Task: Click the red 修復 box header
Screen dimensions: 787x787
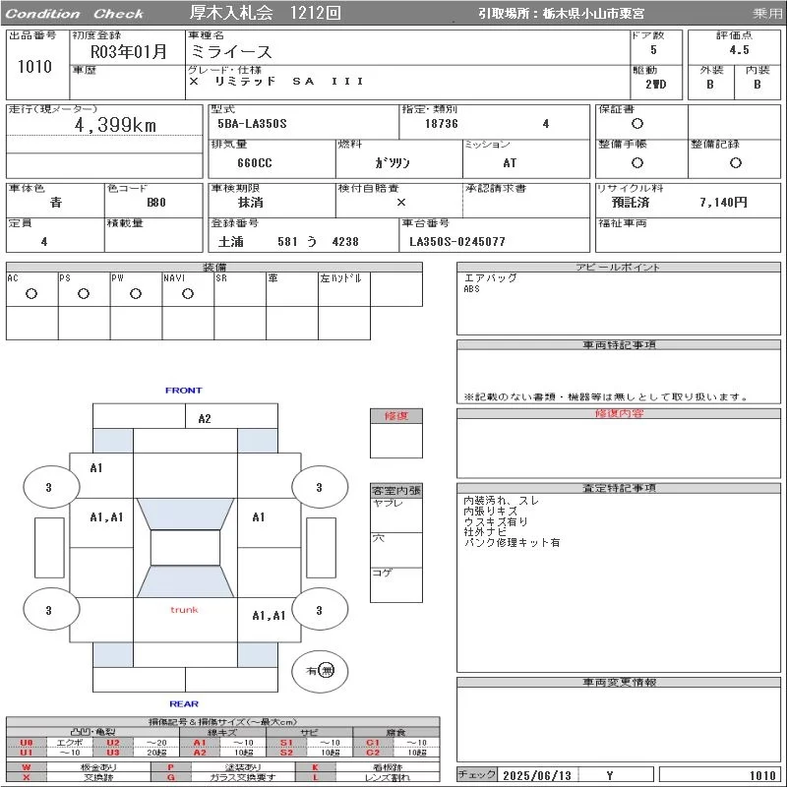Action: [396, 416]
